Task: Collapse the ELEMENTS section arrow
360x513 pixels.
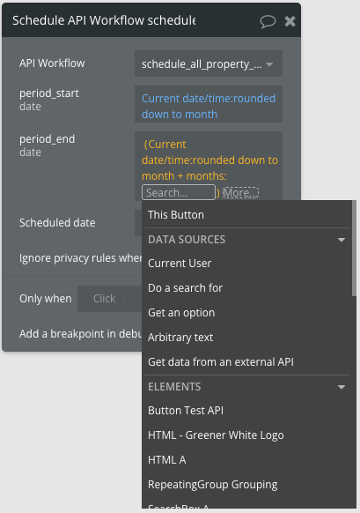Action: (x=342, y=387)
